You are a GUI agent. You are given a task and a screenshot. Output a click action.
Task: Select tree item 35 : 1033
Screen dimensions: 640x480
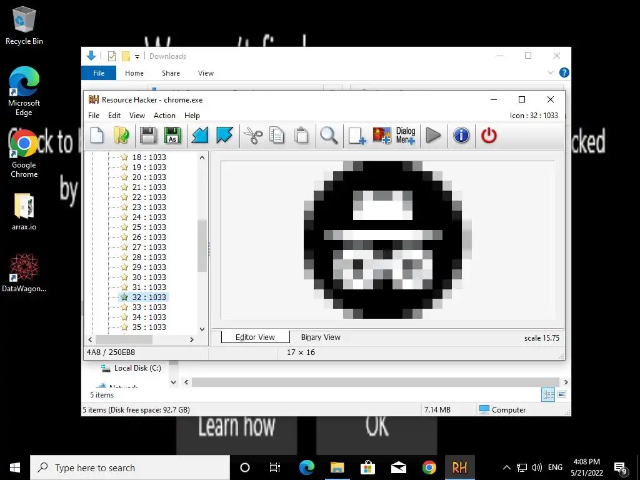(149, 327)
